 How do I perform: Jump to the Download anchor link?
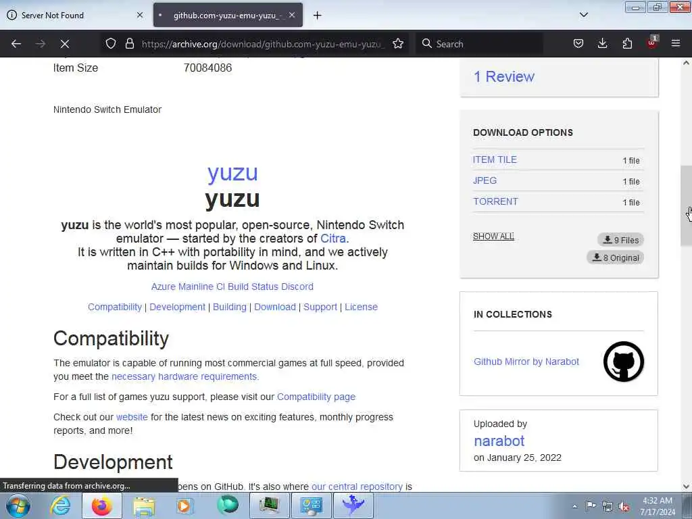pos(275,307)
